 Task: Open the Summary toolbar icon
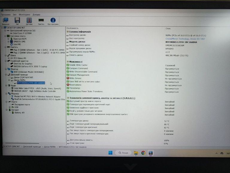6,21
